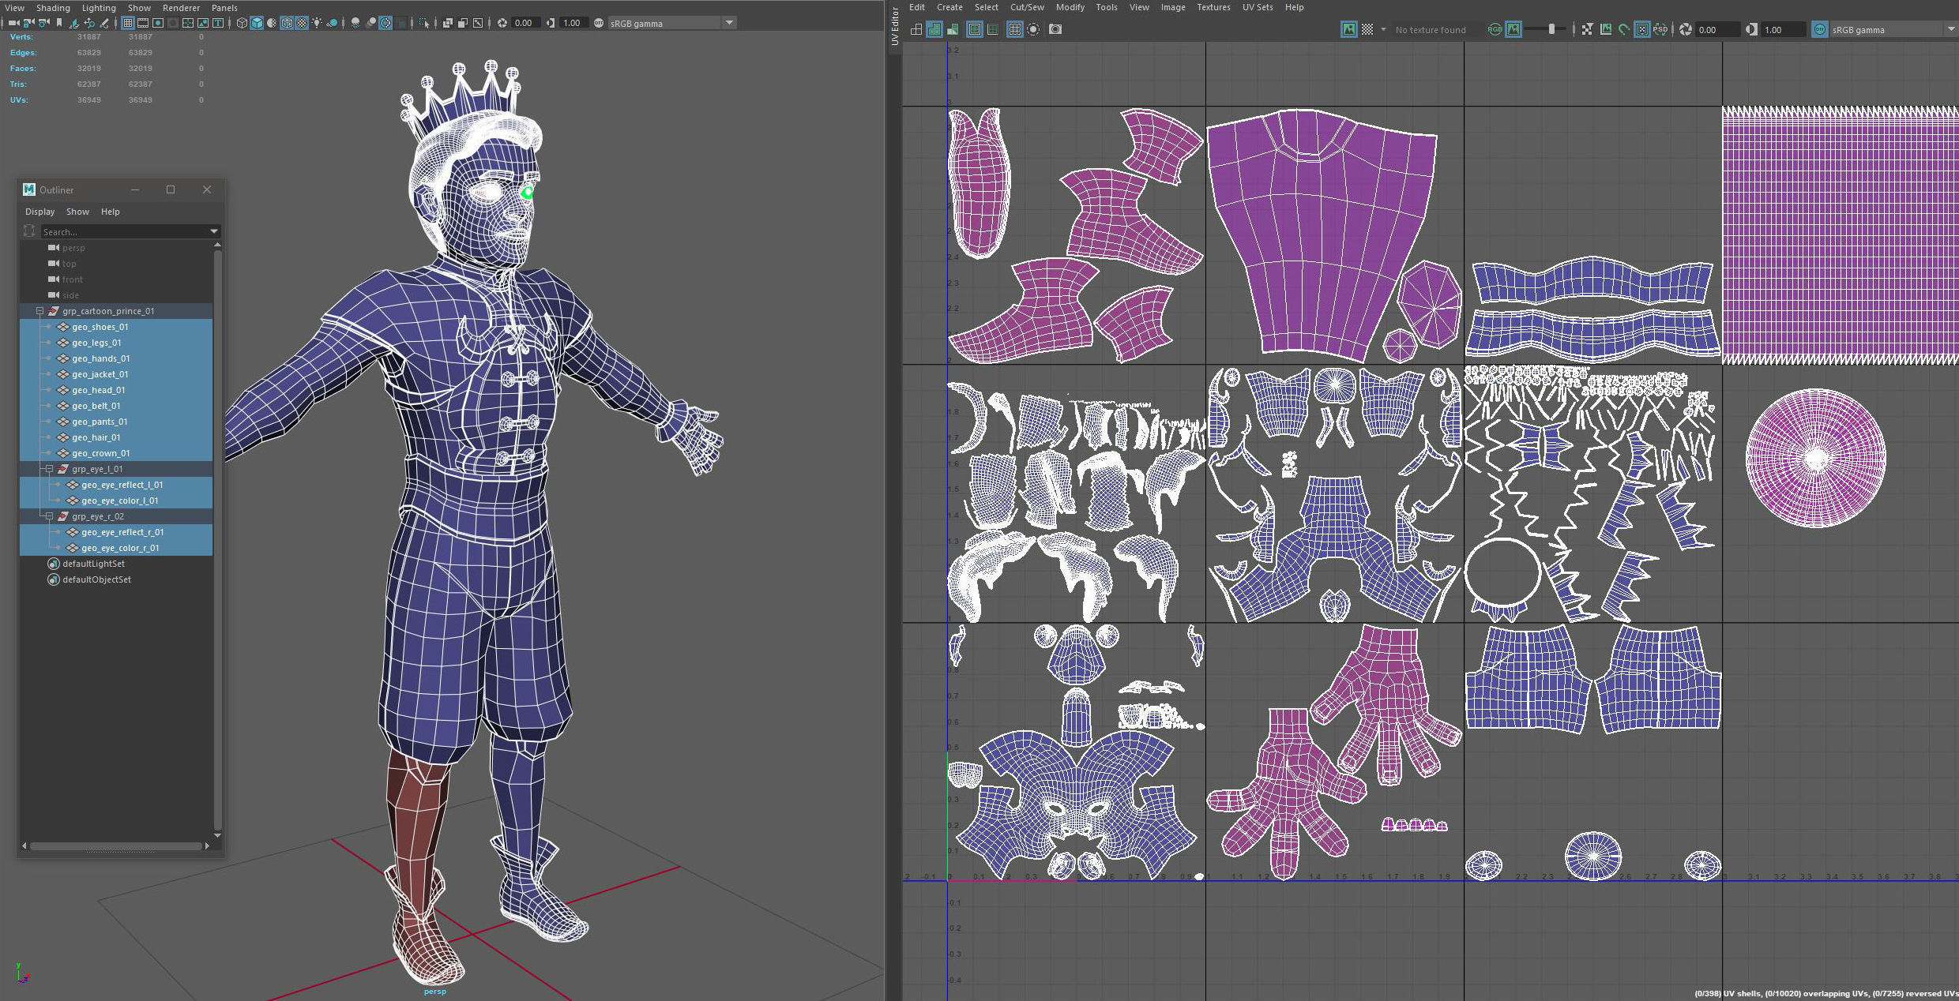Open the Renderer menu in viewport

coord(181,8)
